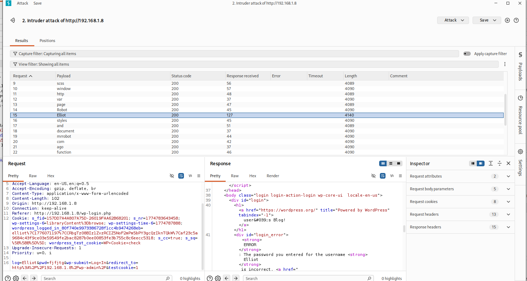Open the Render tab in Response panel
Screen dimensions: 527x281
[273, 176]
